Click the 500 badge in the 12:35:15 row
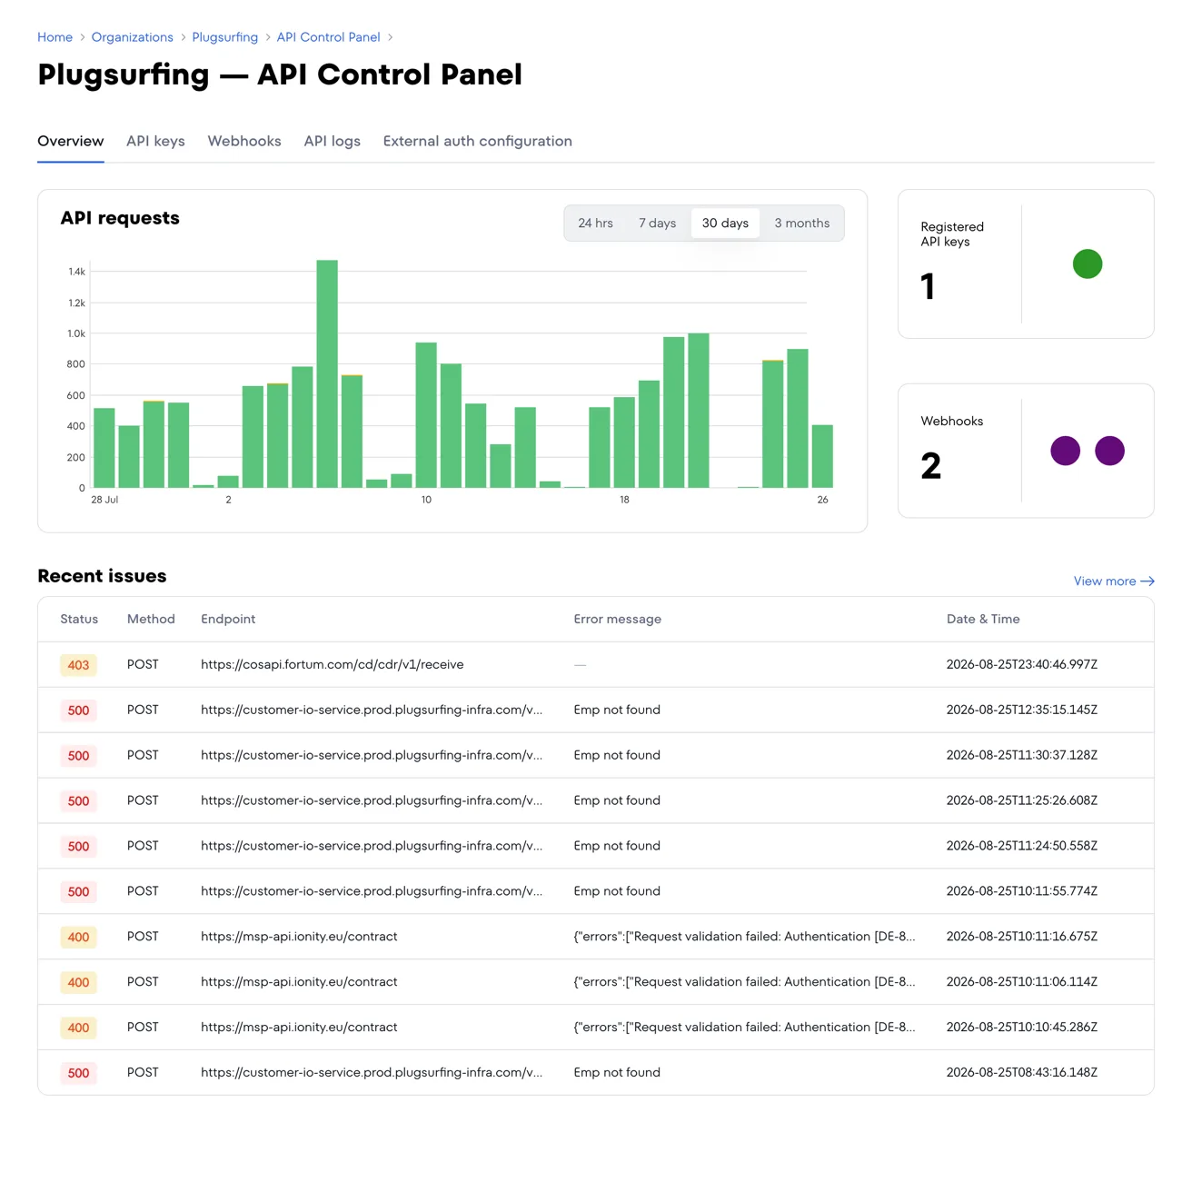This screenshot has height=1192, width=1192. [78, 710]
